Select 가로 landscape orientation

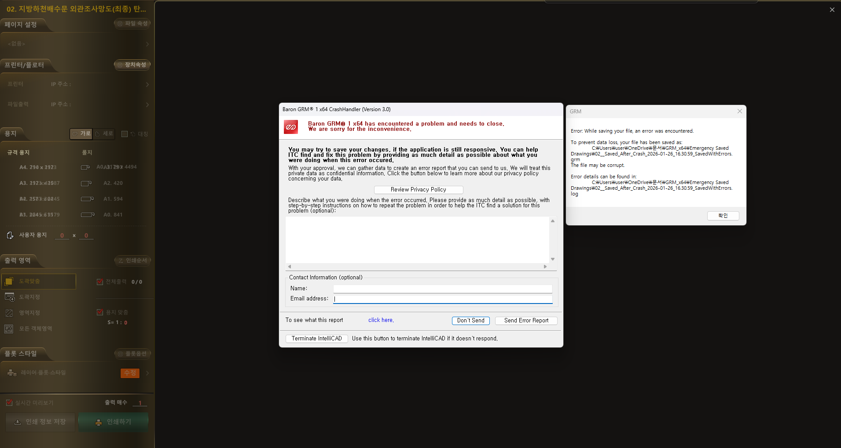point(81,134)
